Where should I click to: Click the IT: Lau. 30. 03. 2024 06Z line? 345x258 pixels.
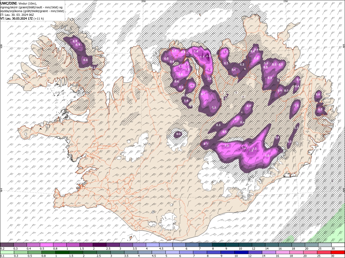(x=17, y=15)
